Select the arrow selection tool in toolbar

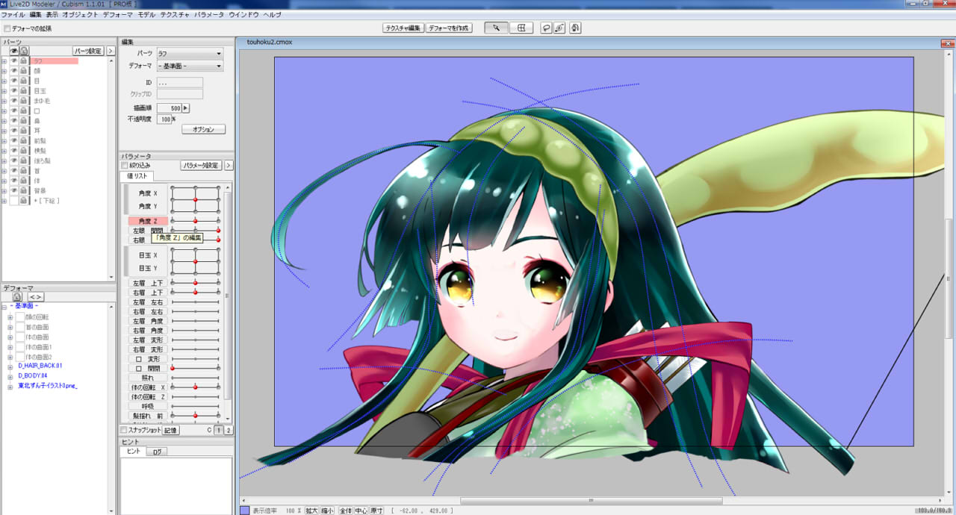[496, 28]
